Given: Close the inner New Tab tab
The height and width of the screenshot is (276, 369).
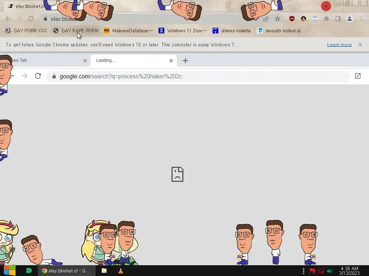Looking at the screenshot, I should pyautogui.click(x=85, y=61).
